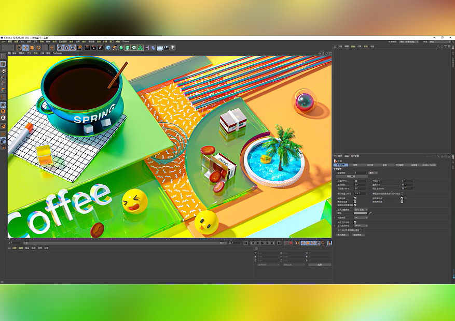The image size is (455, 321).
Task: Toggle the Use Animation checkbox
Action: (355, 198)
